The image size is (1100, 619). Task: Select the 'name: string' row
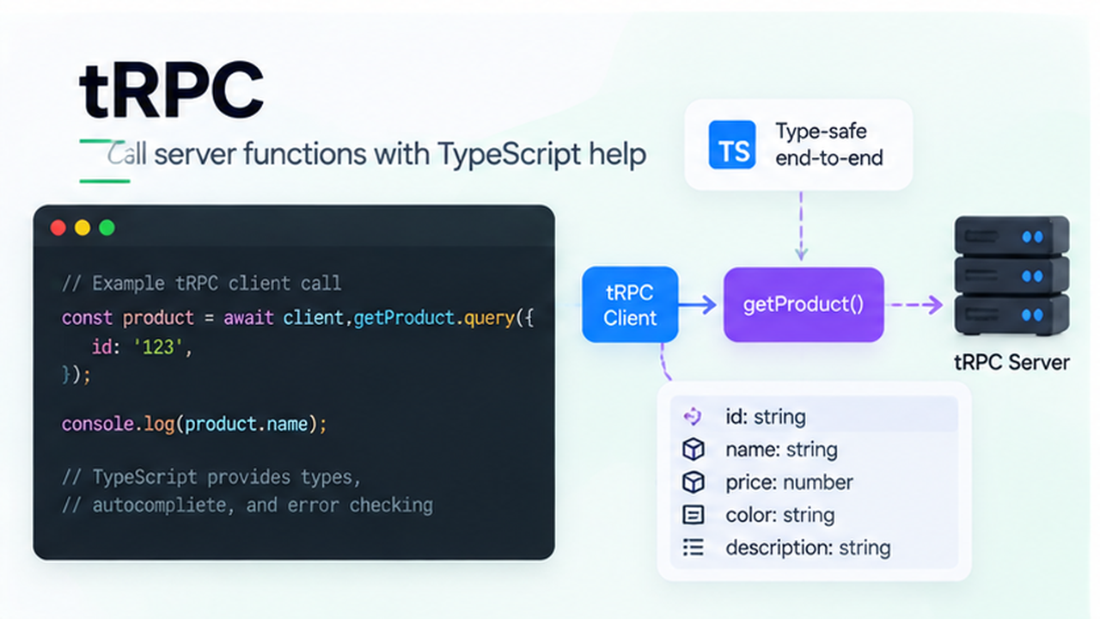(x=814, y=450)
